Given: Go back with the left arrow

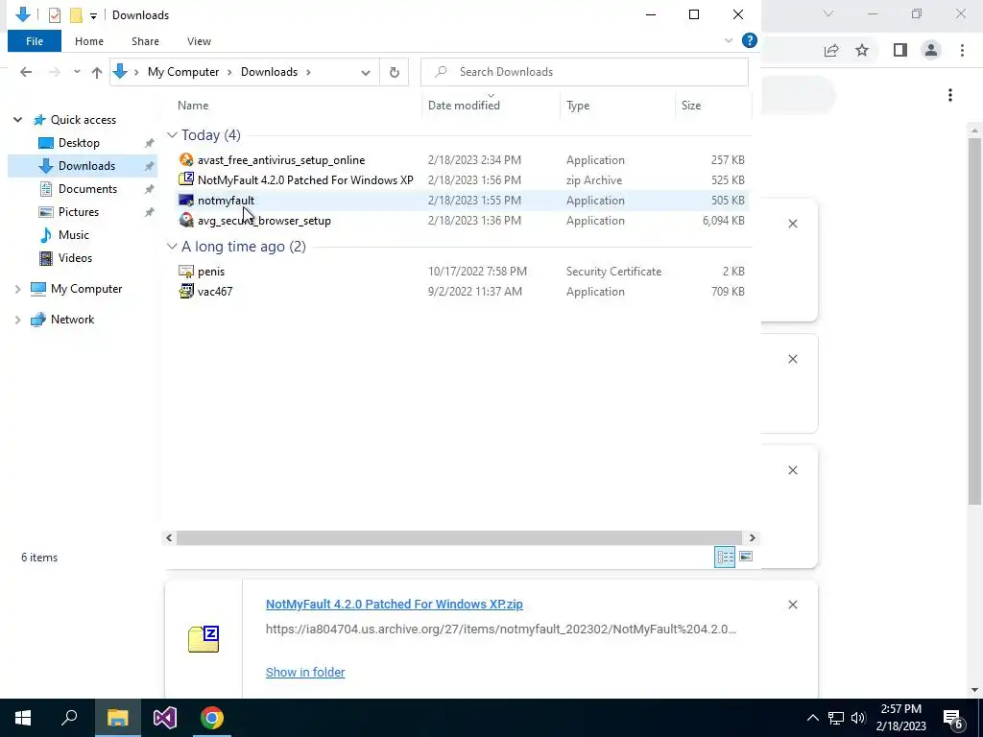Looking at the screenshot, I should 26,72.
